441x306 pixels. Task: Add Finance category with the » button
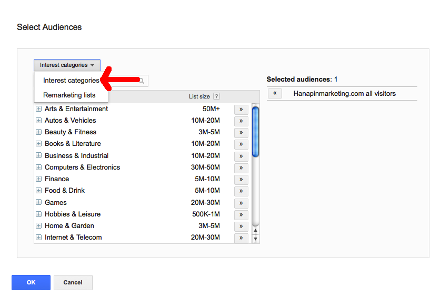coord(240,180)
